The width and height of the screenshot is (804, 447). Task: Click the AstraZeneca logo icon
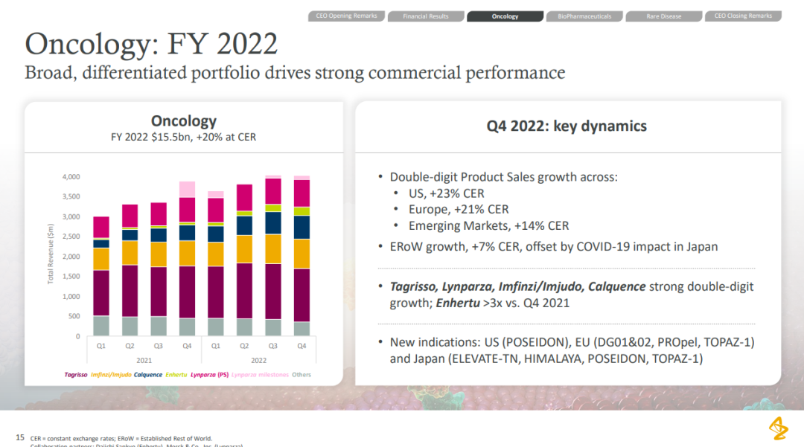(779, 428)
